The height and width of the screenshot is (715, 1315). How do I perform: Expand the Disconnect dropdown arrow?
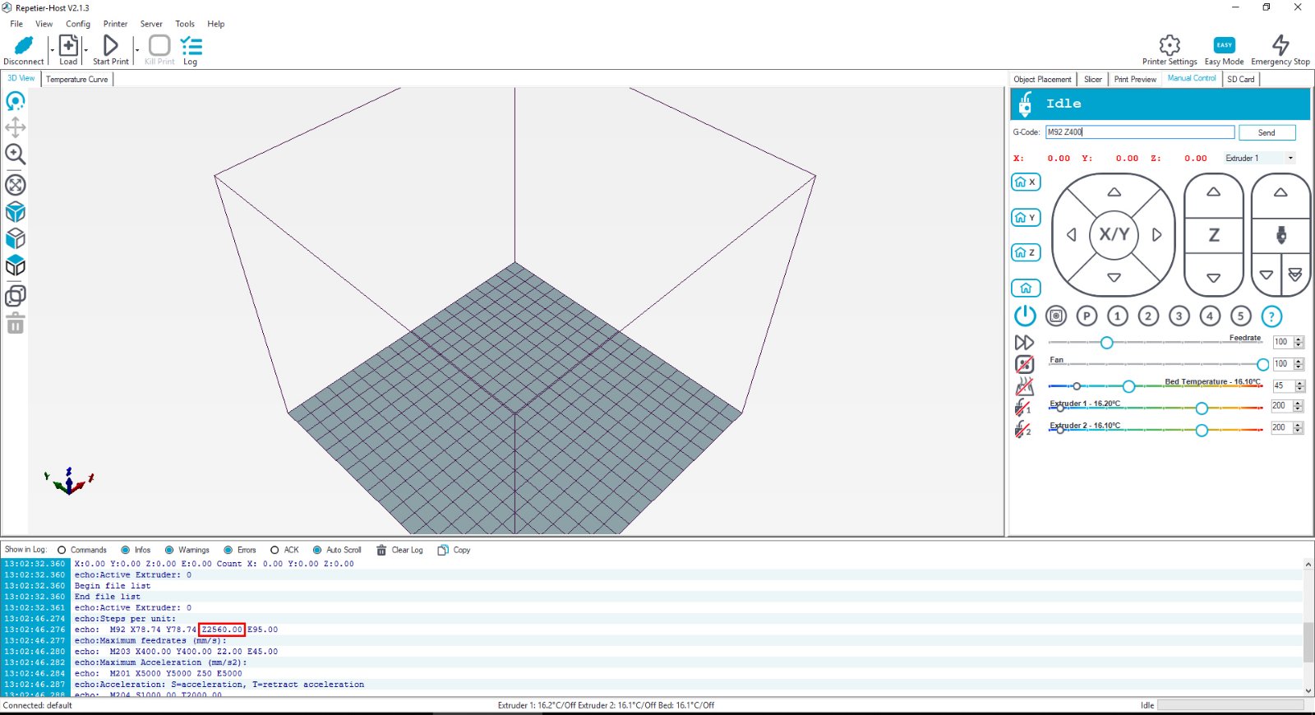click(x=52, y=49)
